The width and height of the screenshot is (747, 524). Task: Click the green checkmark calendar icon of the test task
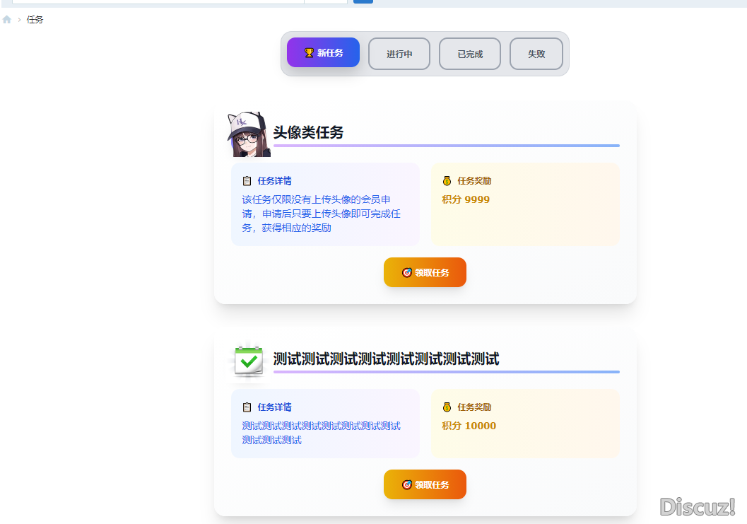pyautogui.click(x=248, y=361)
